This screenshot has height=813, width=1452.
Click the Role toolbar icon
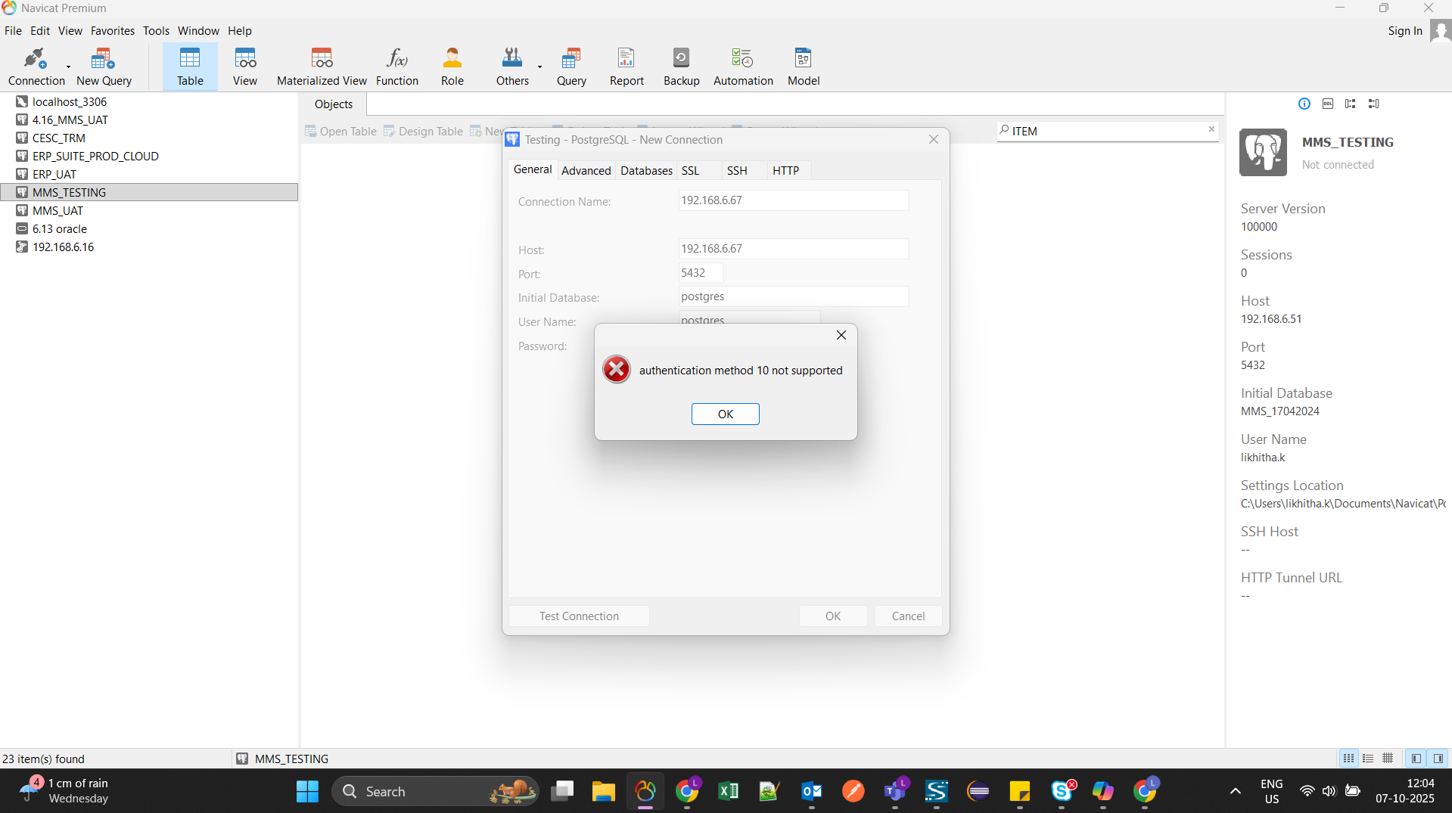click(x=452, y=67)
